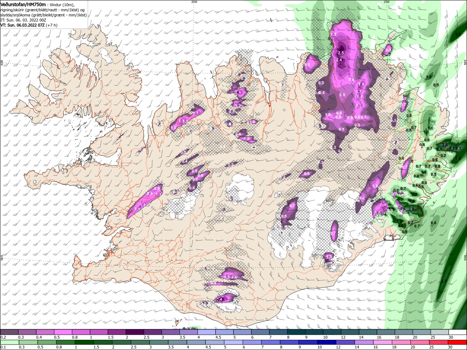The width and height of the screenshot is (467, 350).
Task: Pick lower rain scale 25 red swatch
Action: tap(439, 342)
